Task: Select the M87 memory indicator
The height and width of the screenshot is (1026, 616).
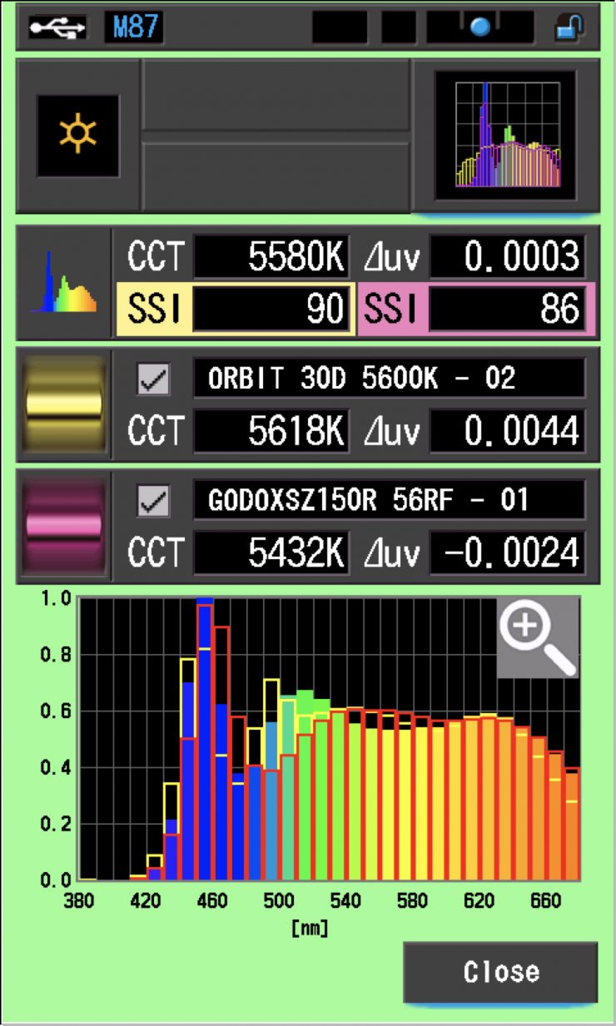Action: coord(133,27)
